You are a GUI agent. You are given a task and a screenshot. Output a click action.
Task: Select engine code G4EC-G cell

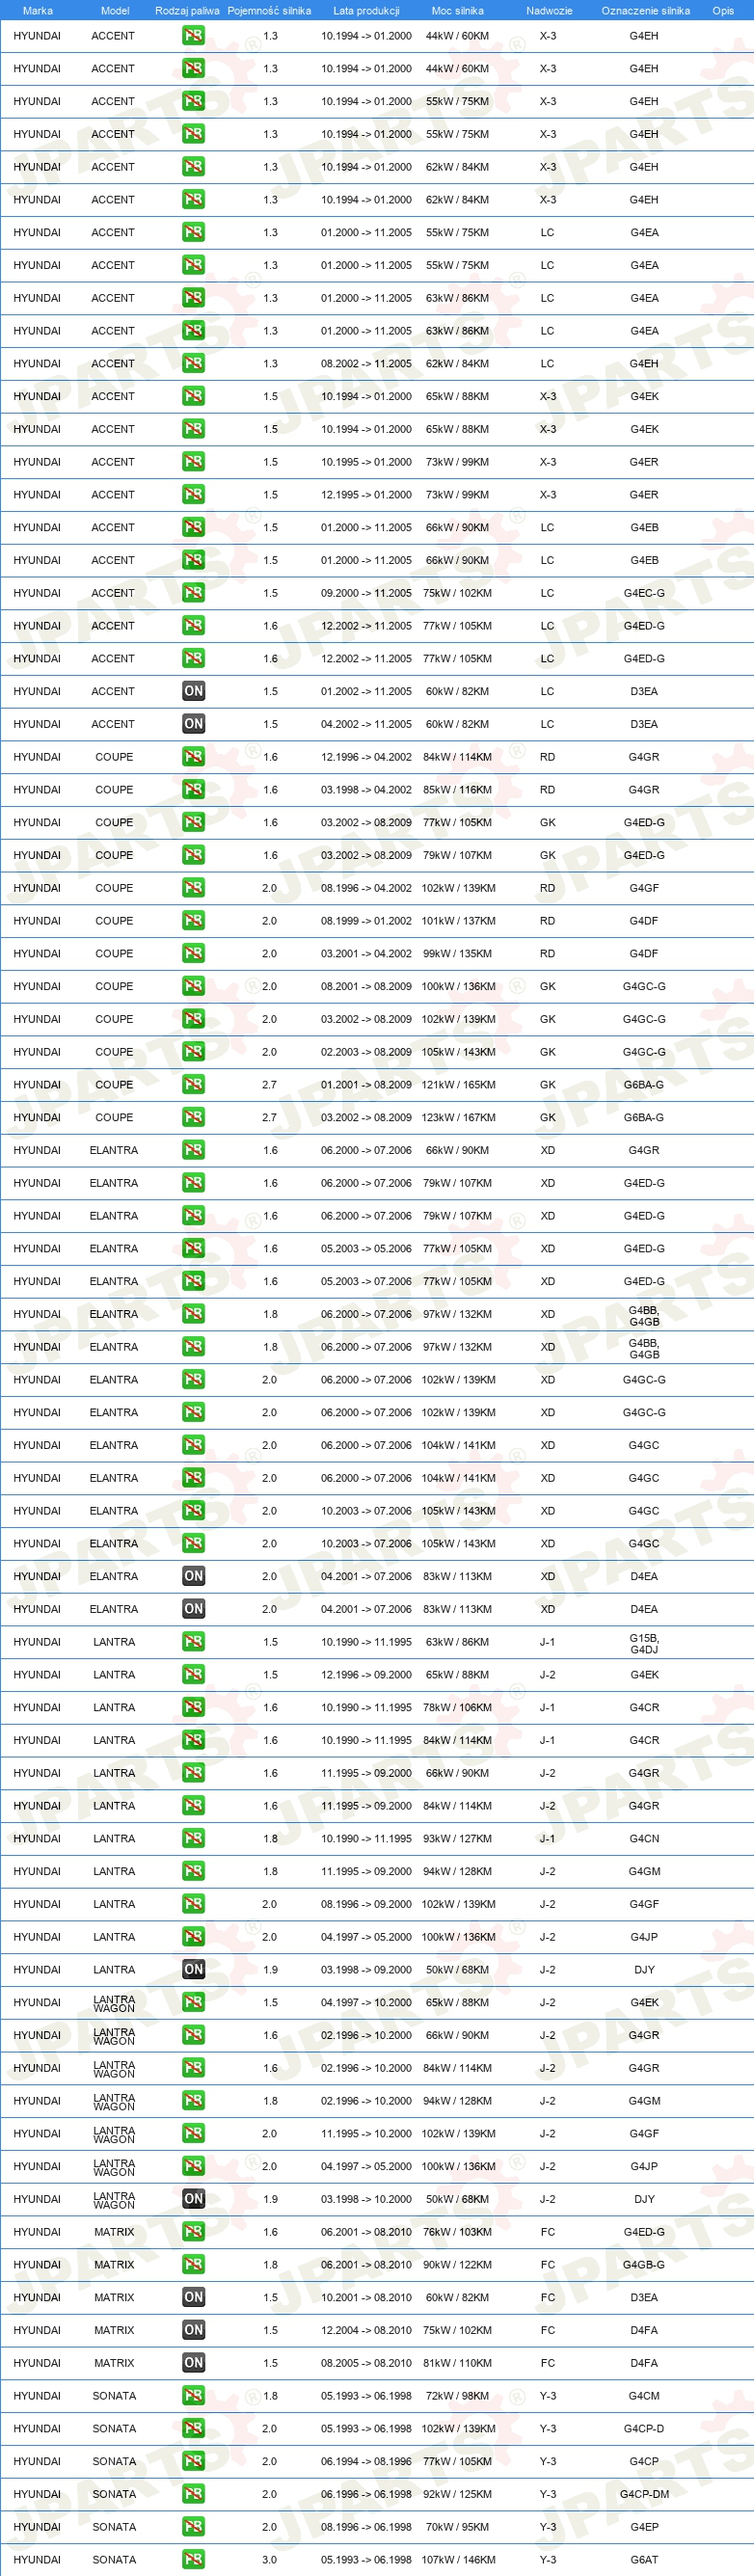click(644, 593)
